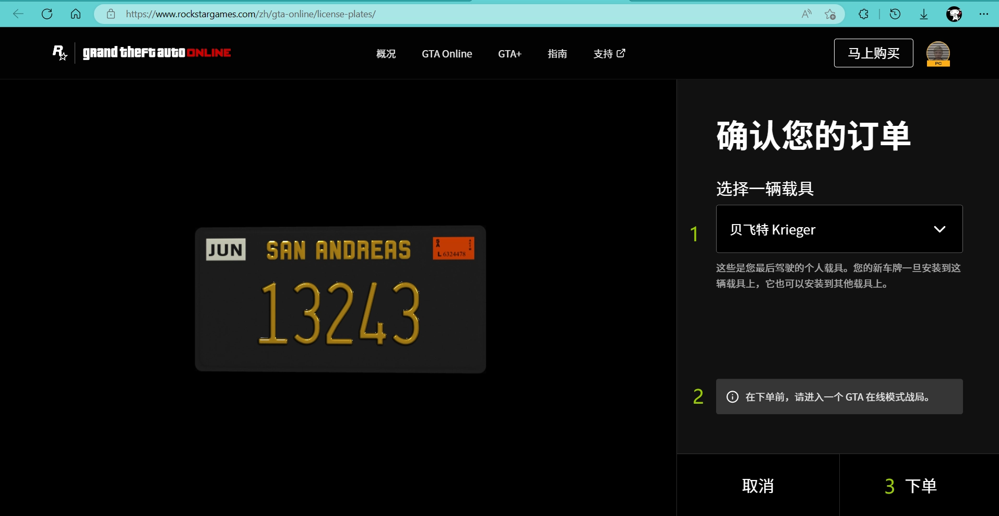Screen dimensions: 999x516
Task: Click the Rockstar Games logo
Action: click(60, 53)
